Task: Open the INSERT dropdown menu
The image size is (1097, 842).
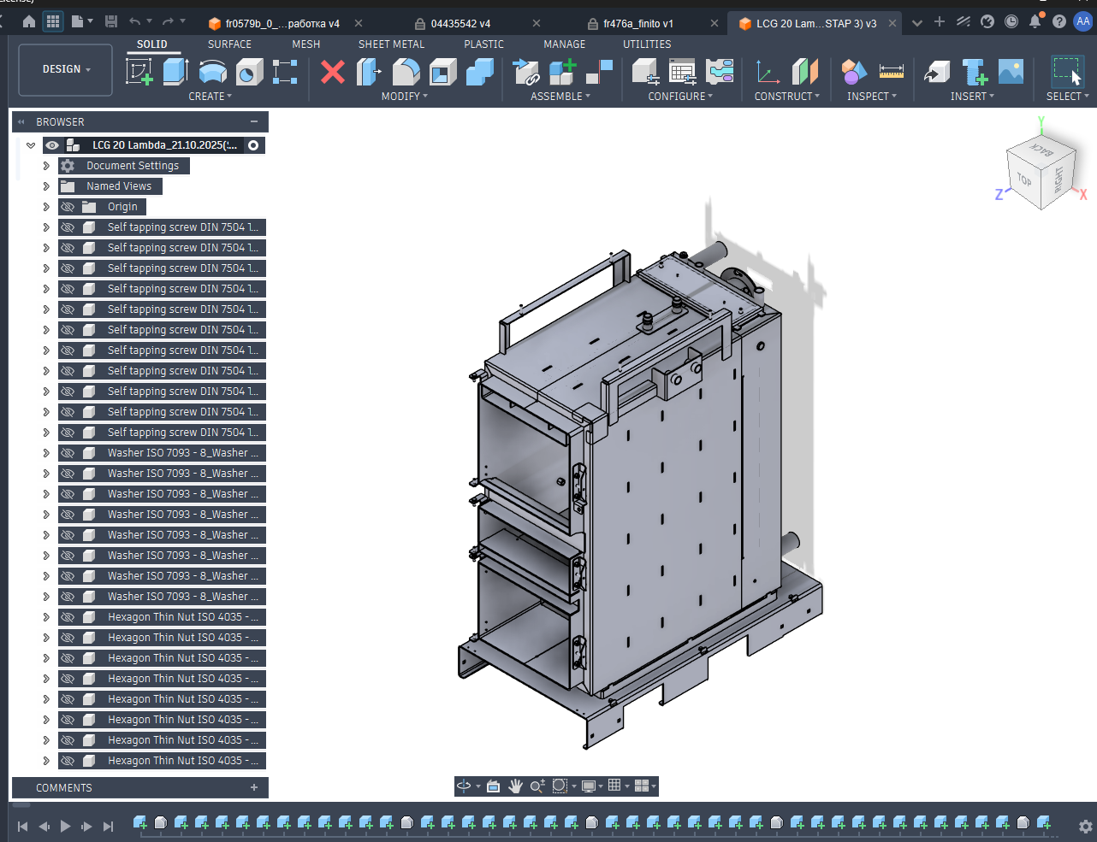Action: pyautogui.click(x=972, y=97)
